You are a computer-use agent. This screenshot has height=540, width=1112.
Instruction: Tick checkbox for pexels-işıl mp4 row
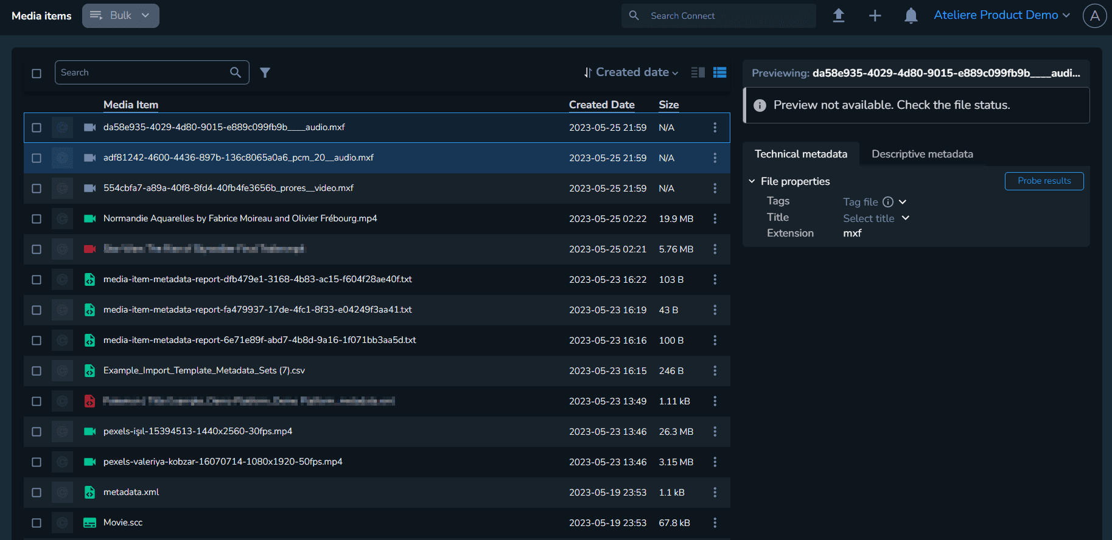37,432
